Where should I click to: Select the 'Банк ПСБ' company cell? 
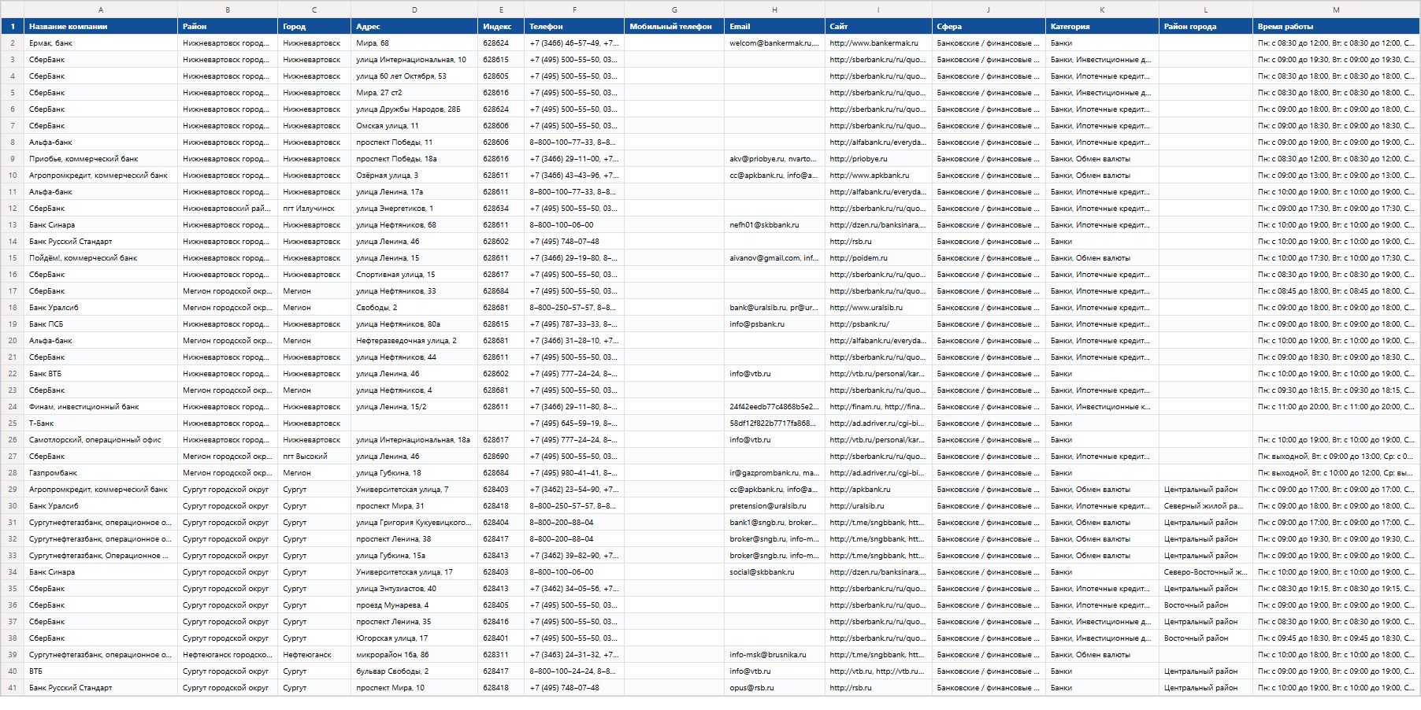click(101, 324)
